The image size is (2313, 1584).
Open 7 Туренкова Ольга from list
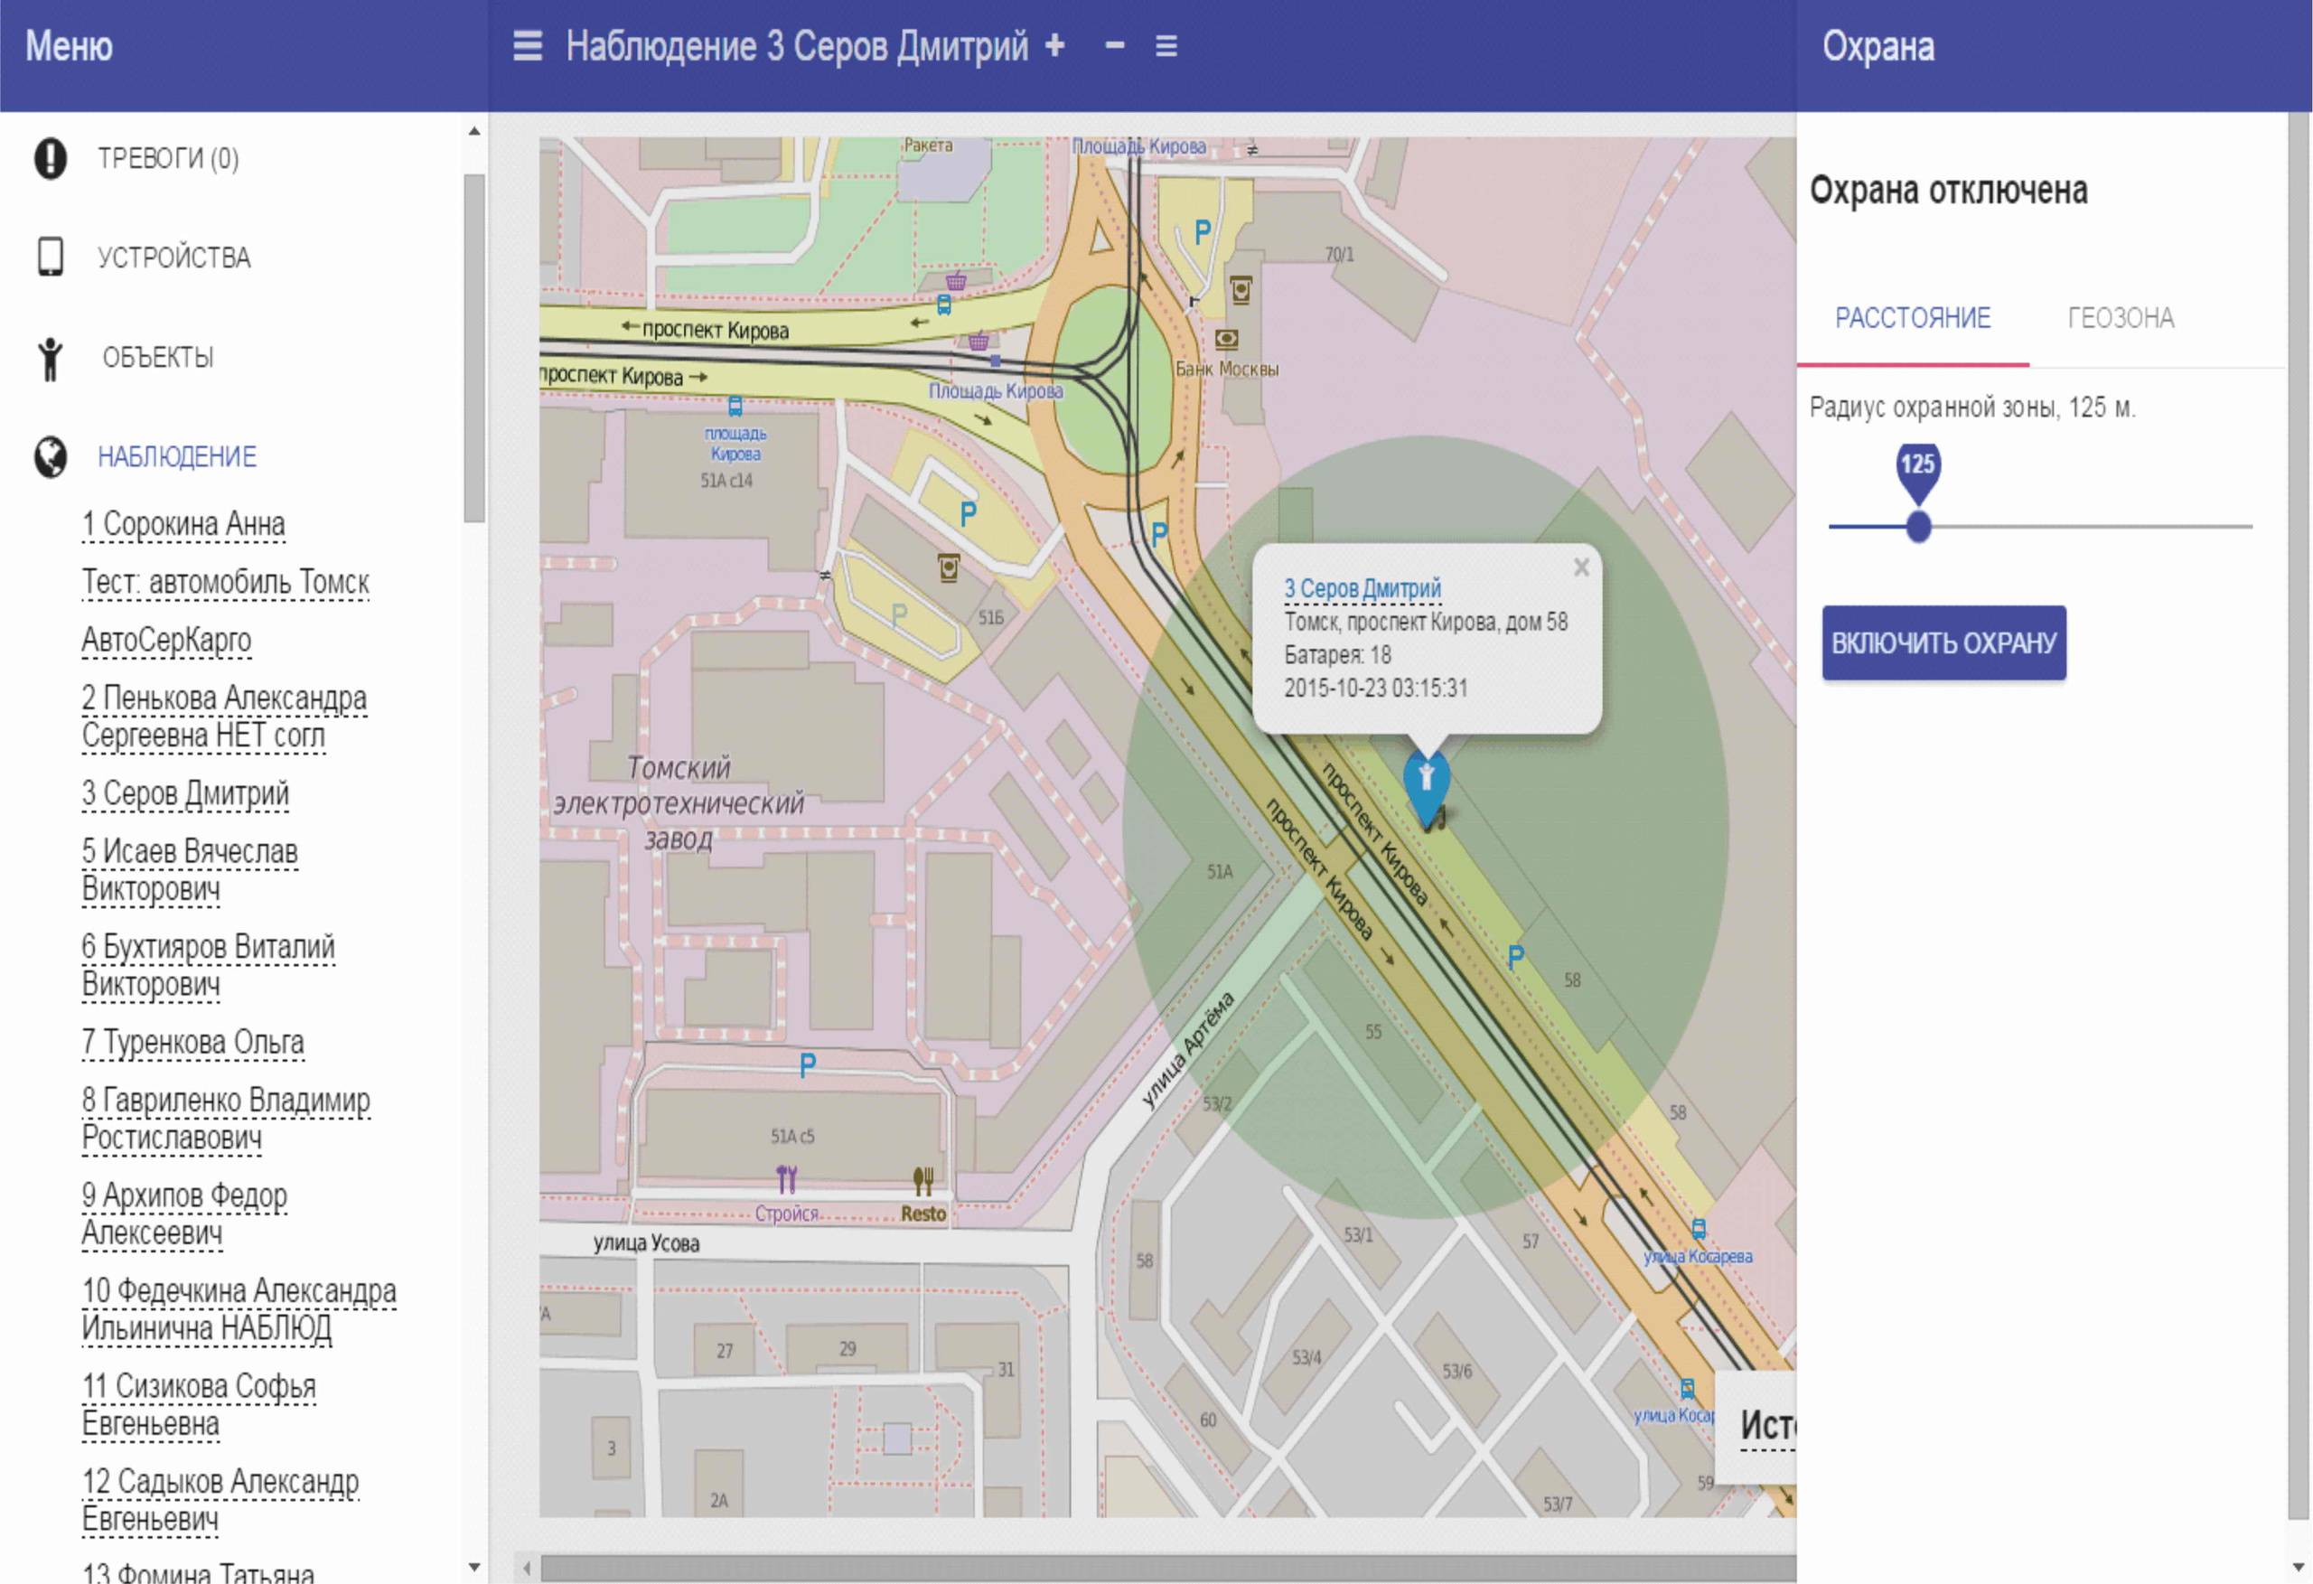tap(192, 1043)
